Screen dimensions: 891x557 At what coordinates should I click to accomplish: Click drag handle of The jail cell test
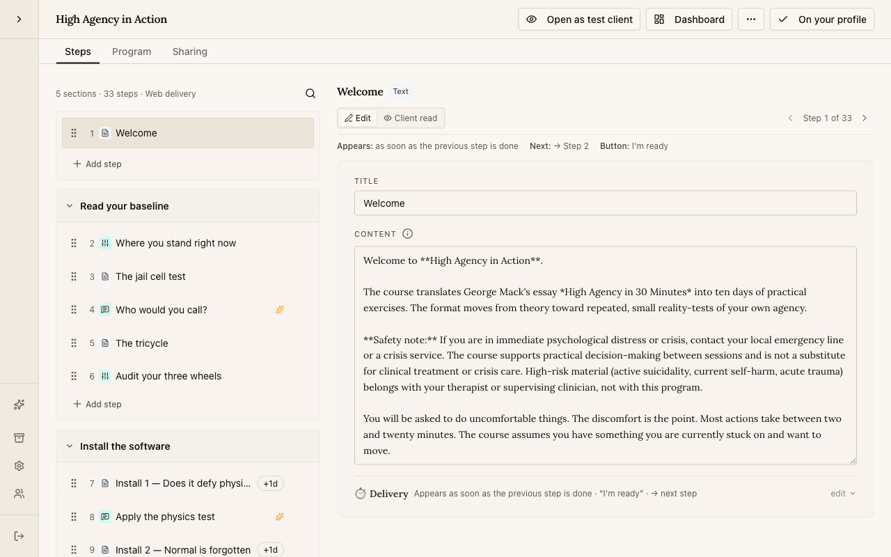click(74, 276)
